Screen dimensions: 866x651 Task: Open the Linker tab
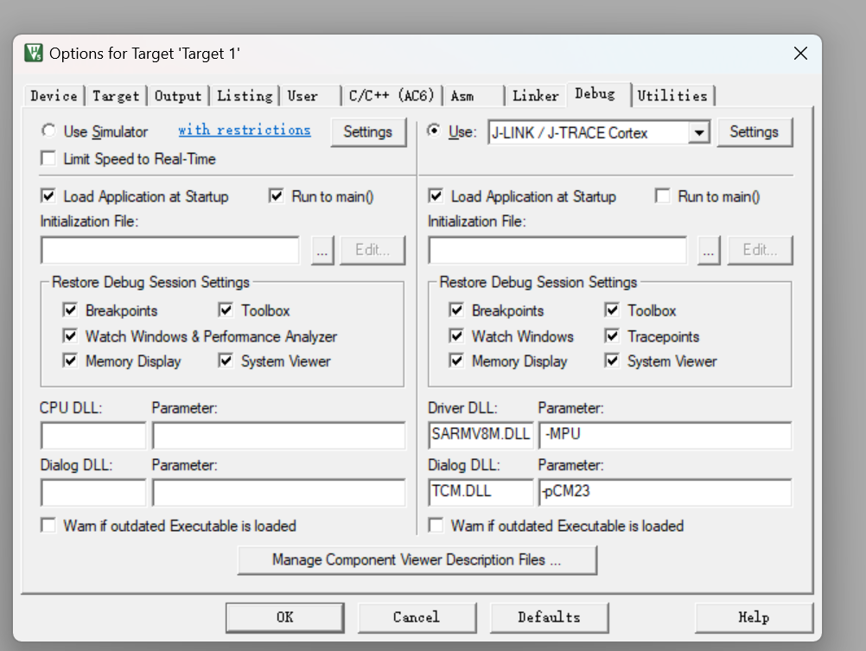[535, 96]
